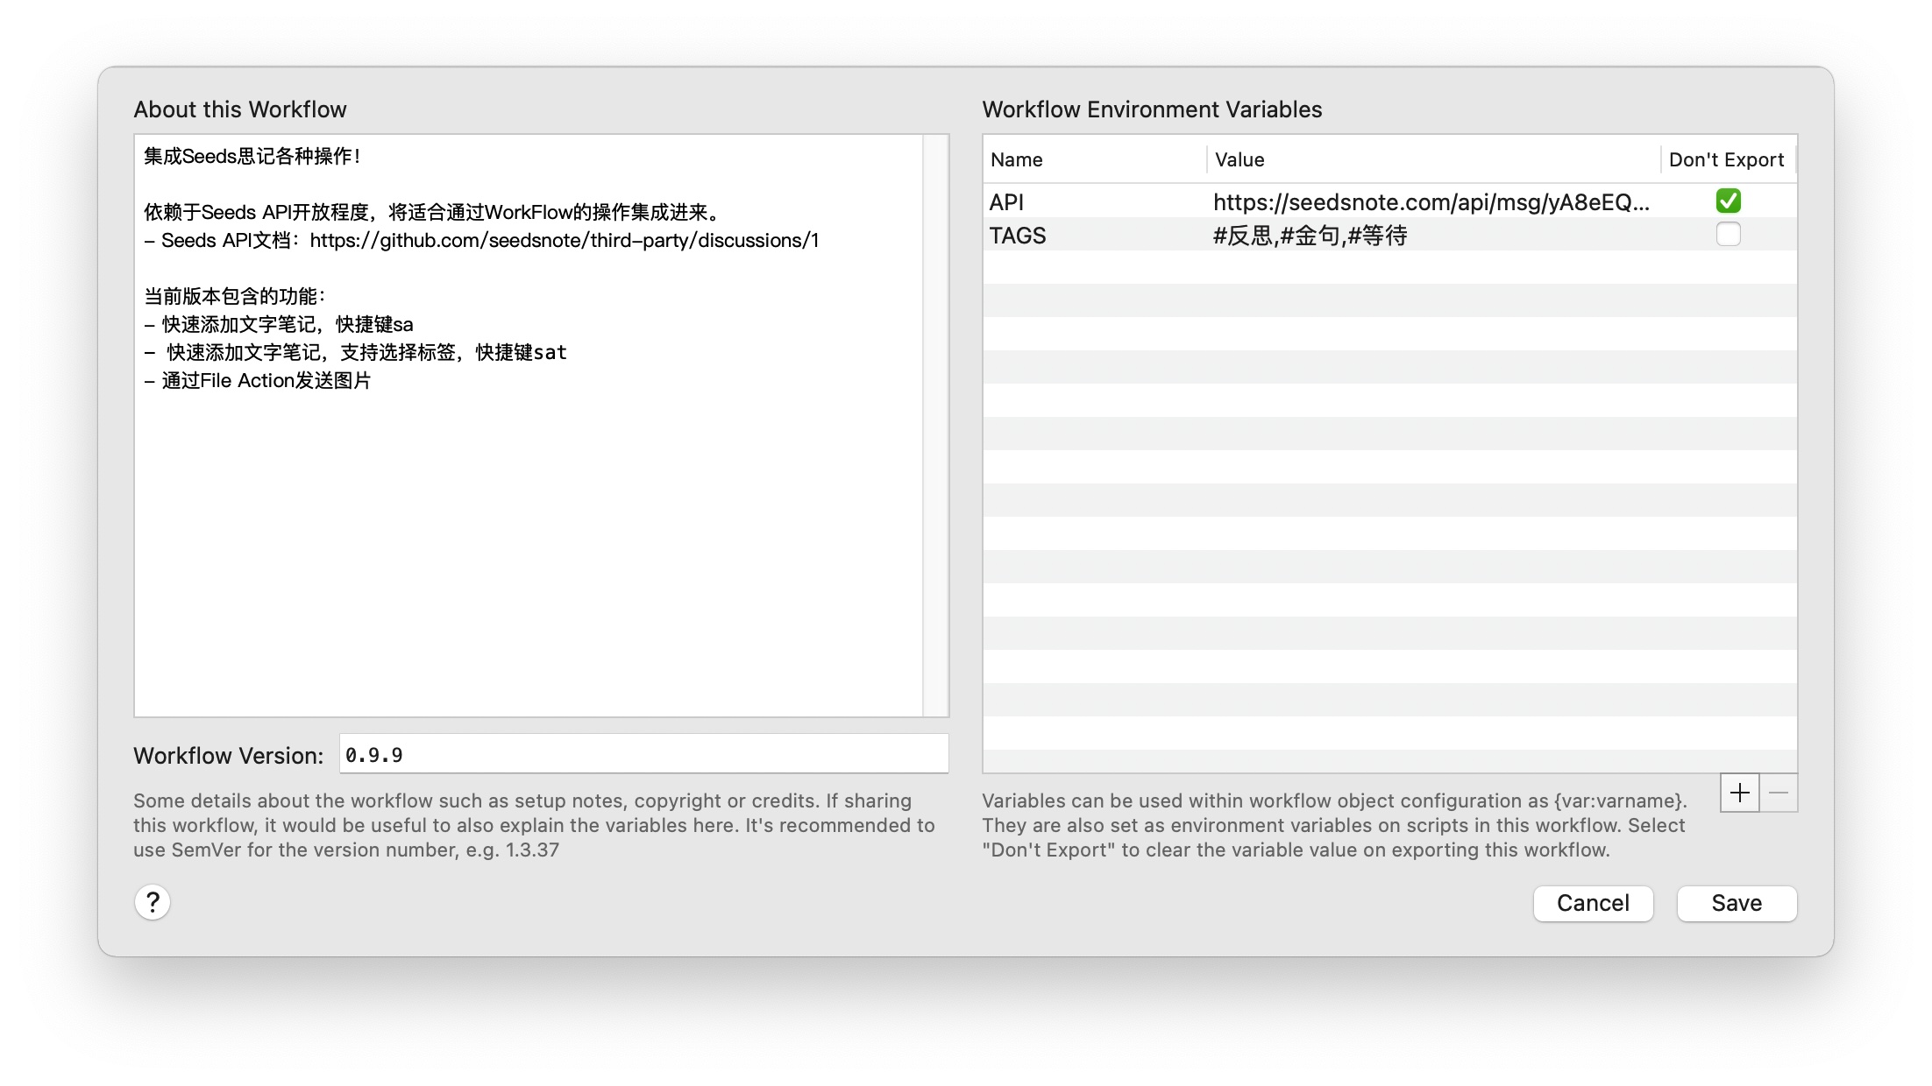
Task: Click the File Action发送图片 line
Action: (x=258, y=380)
